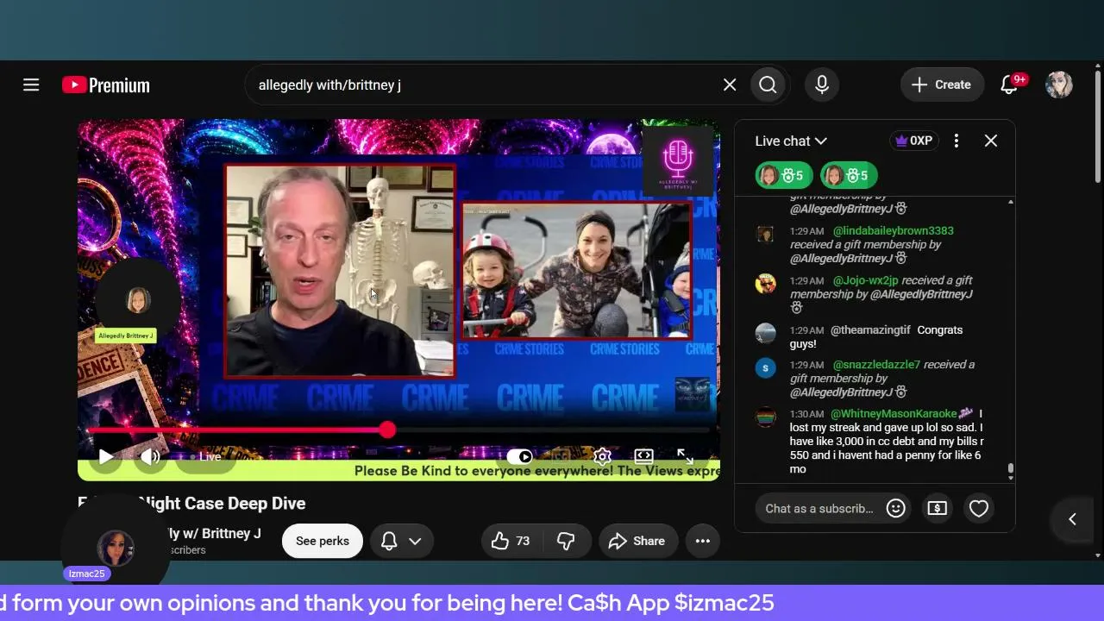The height and width of the screenshot is (621, 1104).
Task: Open the YouTube guide hamburger menu
Action: (x=31, y=85)
